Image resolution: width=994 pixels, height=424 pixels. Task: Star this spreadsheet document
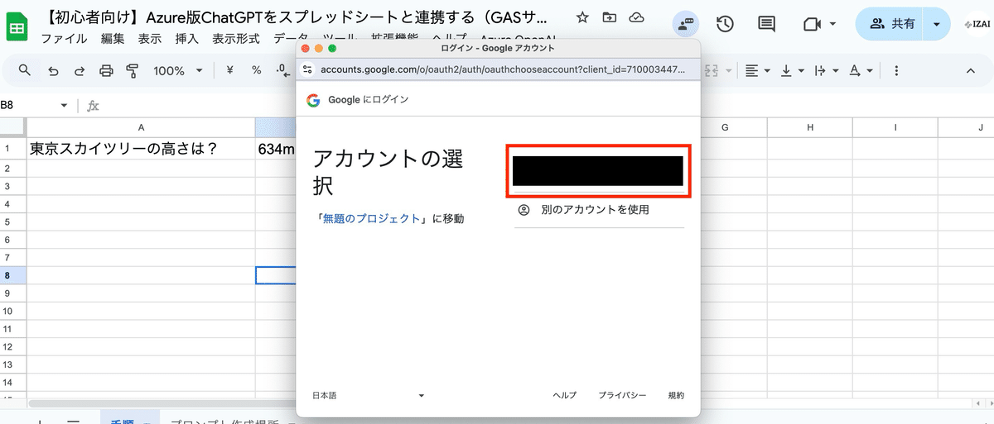pos(582,17)
